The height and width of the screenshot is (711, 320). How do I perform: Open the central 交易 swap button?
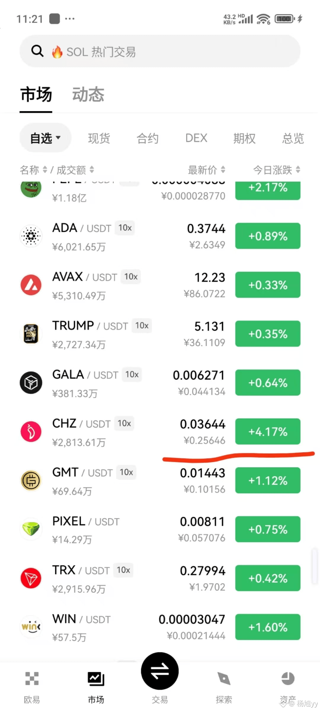[160, 671]
